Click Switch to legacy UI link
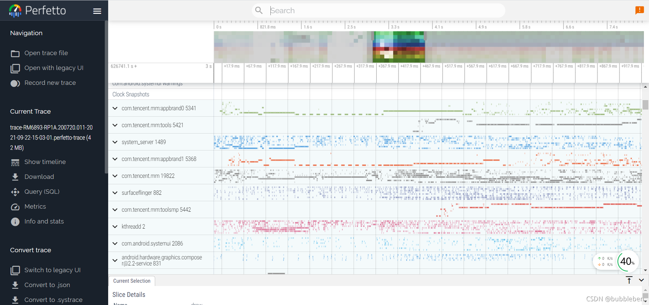The image size is (649, 305). click(x=52, y=270)
